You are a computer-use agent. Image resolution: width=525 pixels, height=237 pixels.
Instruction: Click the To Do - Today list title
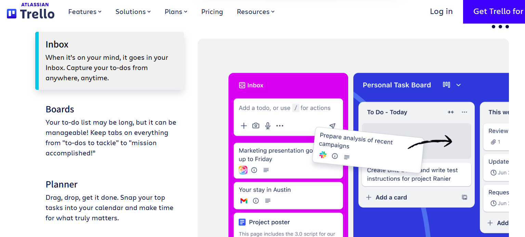(x=387, y=112)
